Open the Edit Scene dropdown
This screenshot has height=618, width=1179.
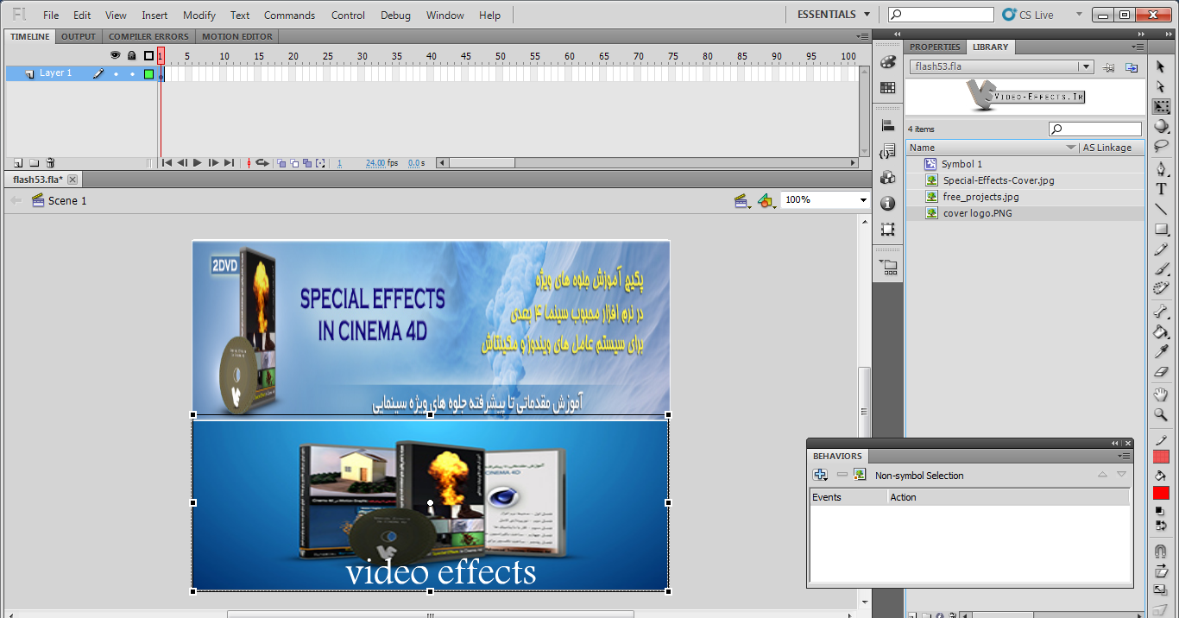tap(741, 200)
